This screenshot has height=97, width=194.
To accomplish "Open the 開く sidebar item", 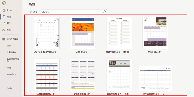I will click(x=8, y=23).
